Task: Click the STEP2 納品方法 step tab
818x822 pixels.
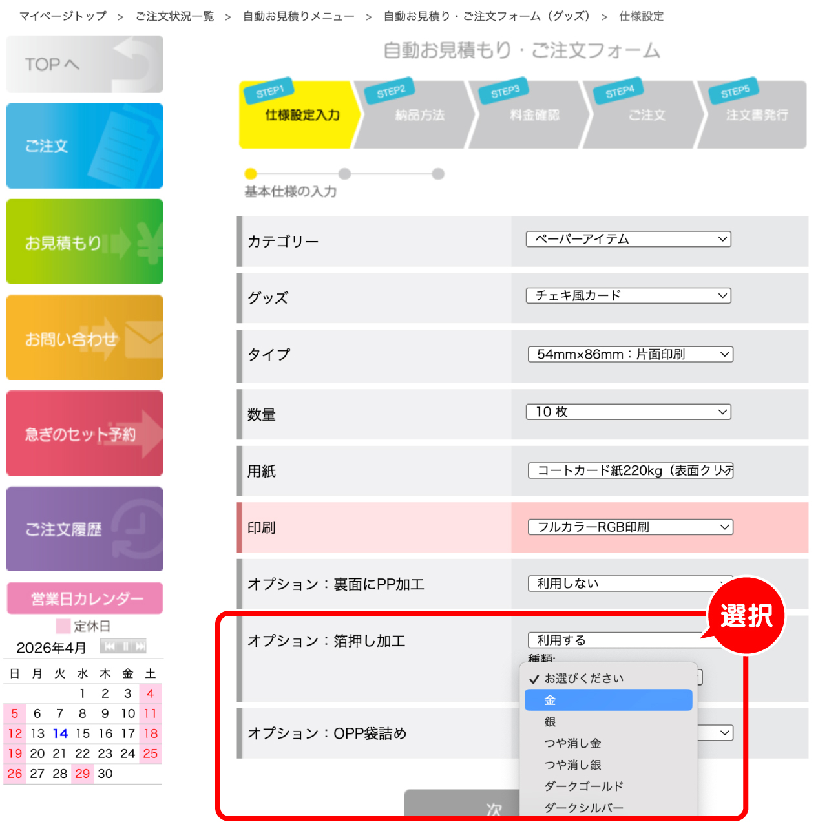Action: [x=419, y=115]
